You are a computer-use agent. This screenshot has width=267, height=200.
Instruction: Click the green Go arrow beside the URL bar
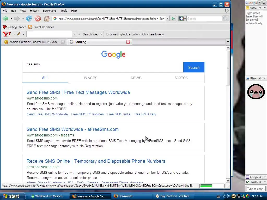173,18
